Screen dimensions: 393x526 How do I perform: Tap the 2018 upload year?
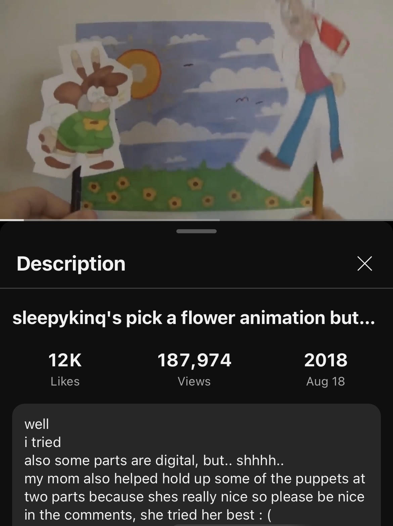pyautogui.click(x=325, y=360)
